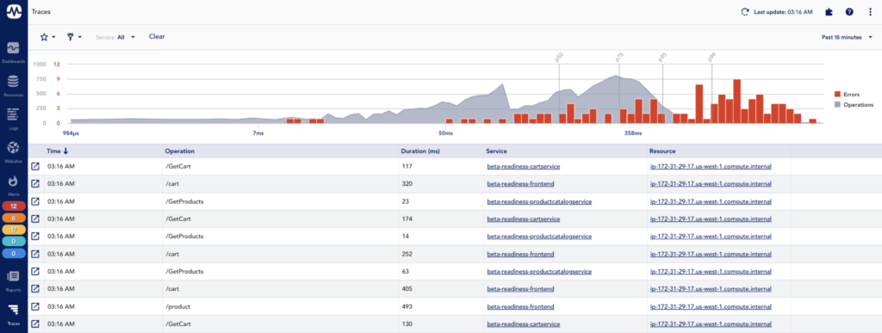Click the refresh icon beside Last update
The image size is (882, 333).
(x=745, y=12)
